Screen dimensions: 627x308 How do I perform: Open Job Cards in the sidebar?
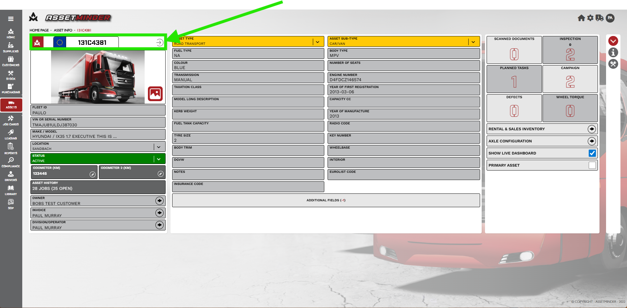pyautogui.click(x=11, y=120)
